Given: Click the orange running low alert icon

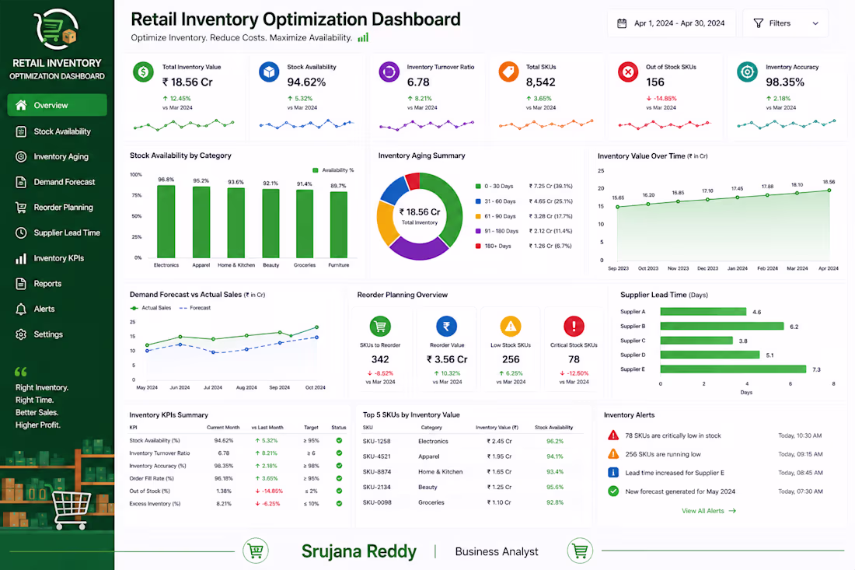Looking at the screenshot, I should pyautogui.click(x=613, y=454).
